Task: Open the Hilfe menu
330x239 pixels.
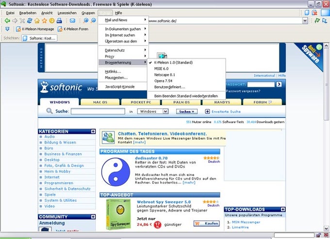Action: 118,13
